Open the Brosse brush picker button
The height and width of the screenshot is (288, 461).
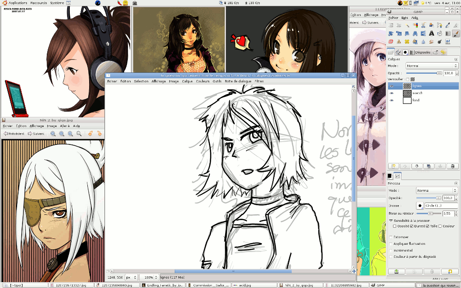420,205
